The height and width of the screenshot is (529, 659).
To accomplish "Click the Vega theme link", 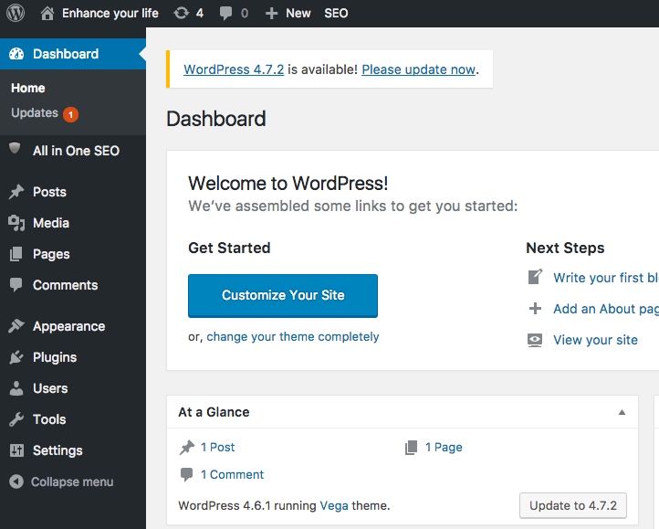I will 334,505.
